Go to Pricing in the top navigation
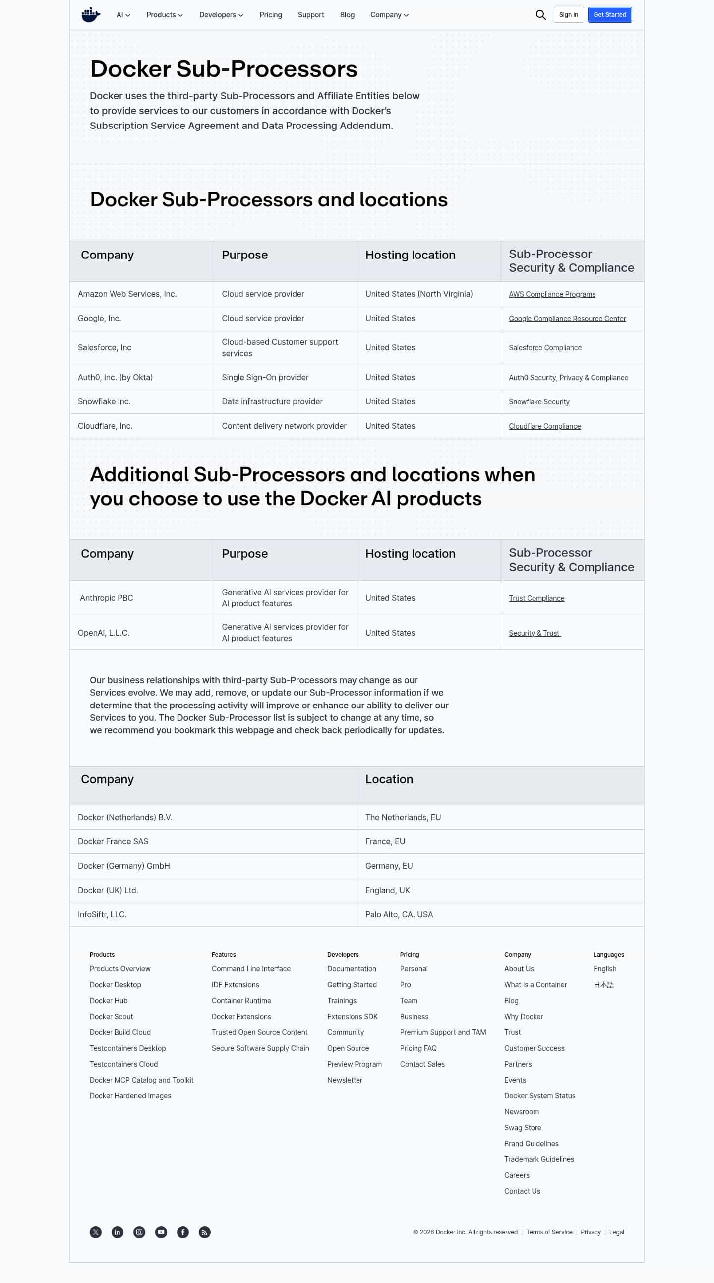This screenshot has height=1283, width=714. click(271, 15)
